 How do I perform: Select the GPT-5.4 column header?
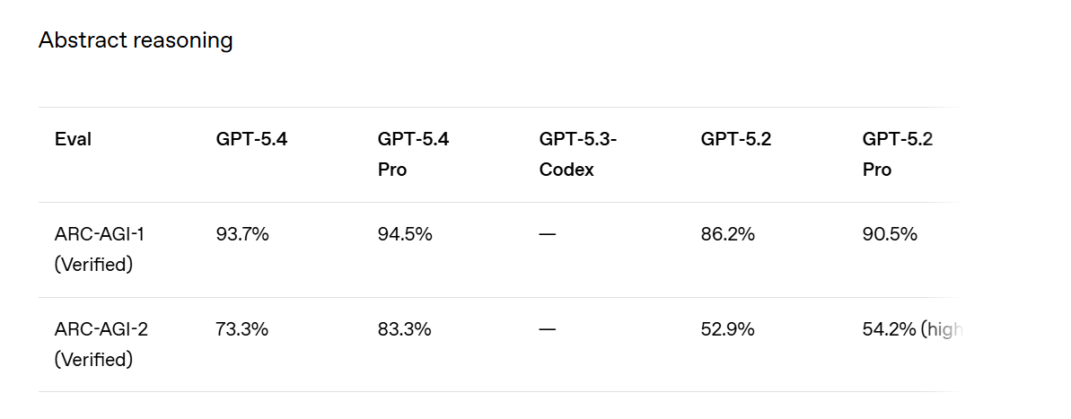coord(251,139)
